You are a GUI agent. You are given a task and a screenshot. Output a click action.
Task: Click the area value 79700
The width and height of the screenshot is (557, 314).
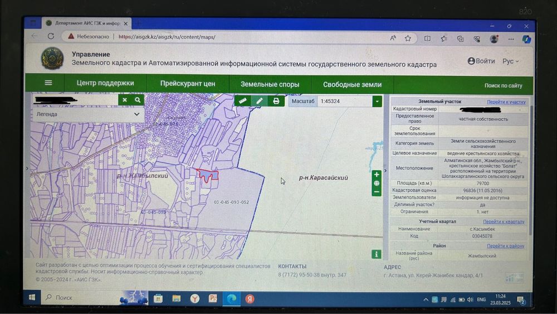(483, 183)
